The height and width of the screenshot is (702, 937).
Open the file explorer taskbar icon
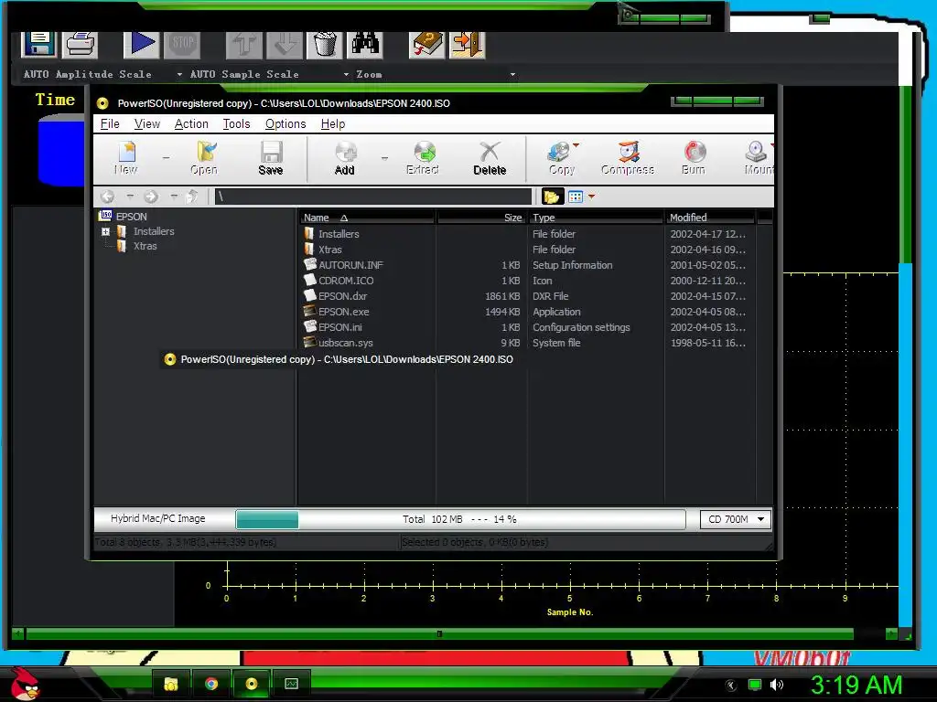click(x=171, y=684)
